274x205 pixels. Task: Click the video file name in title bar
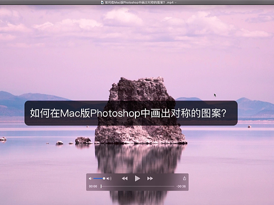139,3
